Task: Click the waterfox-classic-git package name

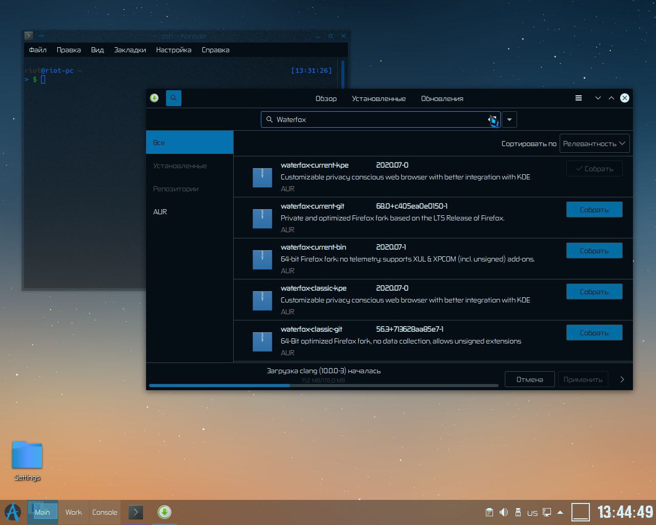Action: (x=312, y=329)
